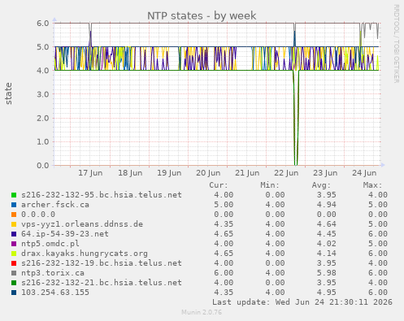Image resolution: width=404 pixels, height=321 pixels.
Task: Click the dark blue swatch for 64.ip-54-39-23.net
Action: coord(14,234)
